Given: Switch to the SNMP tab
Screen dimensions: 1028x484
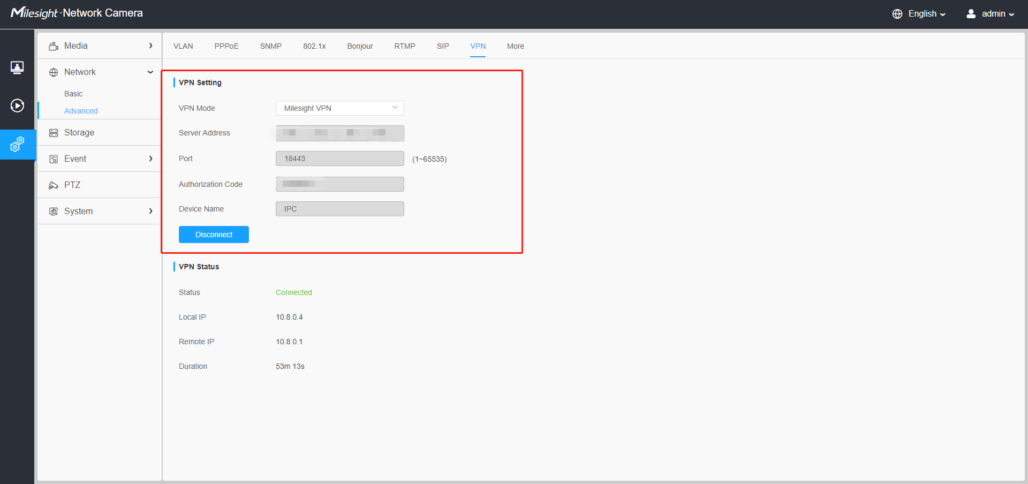Looking at the screenshot, I should click(x=271, y=46).
